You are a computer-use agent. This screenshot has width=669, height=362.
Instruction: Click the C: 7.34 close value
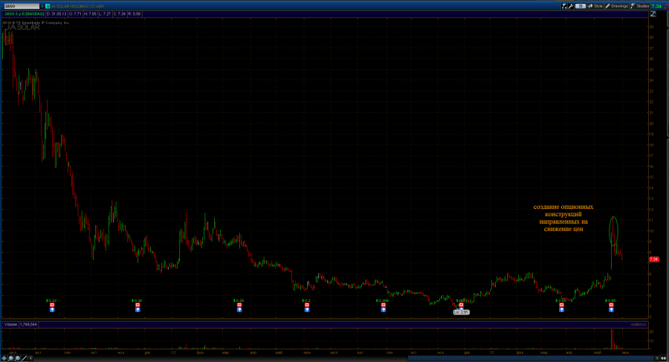click(x=120, y=13)
